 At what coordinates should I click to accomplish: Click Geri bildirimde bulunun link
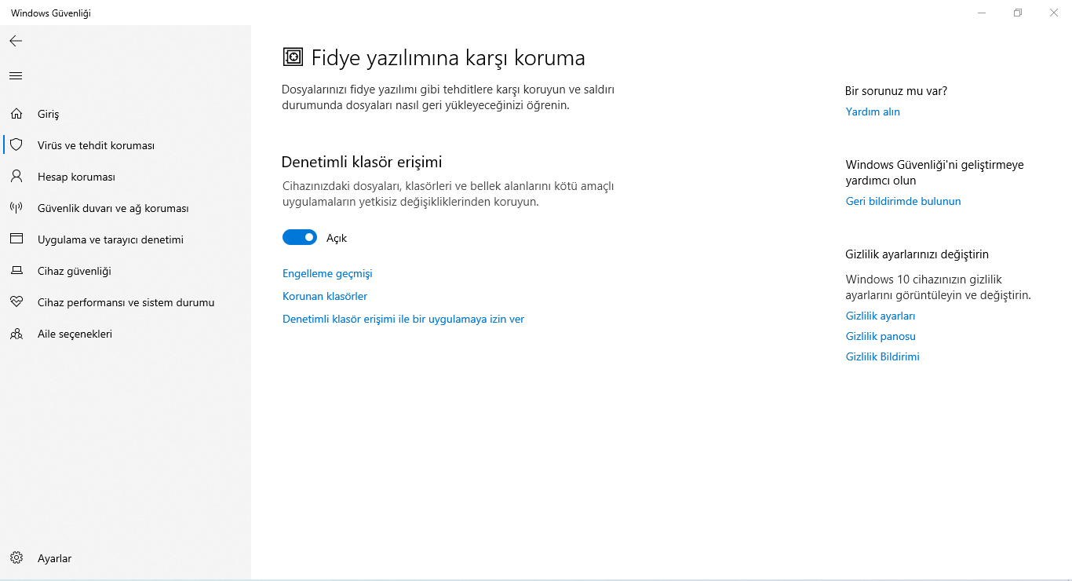coord(903,201)
